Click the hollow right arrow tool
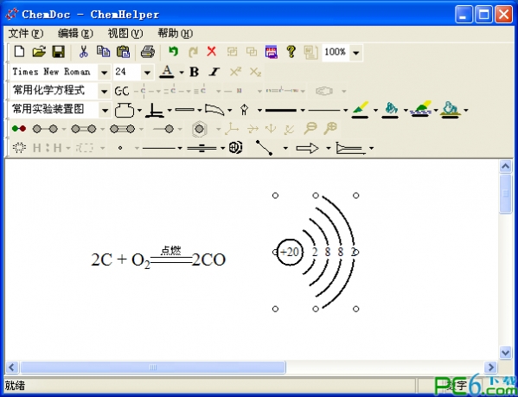The height and width of the screenshot is (397, 518). click(x=307, y=148)
